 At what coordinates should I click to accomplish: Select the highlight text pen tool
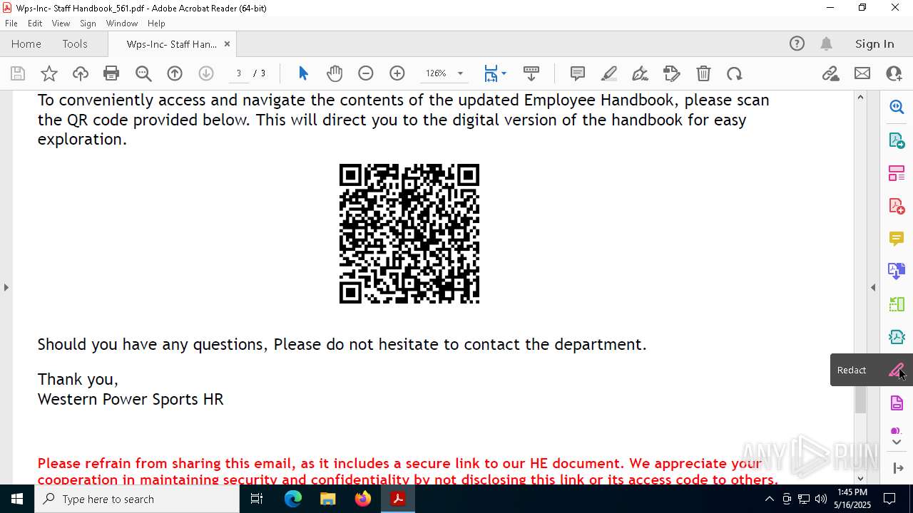pos(609,73)
